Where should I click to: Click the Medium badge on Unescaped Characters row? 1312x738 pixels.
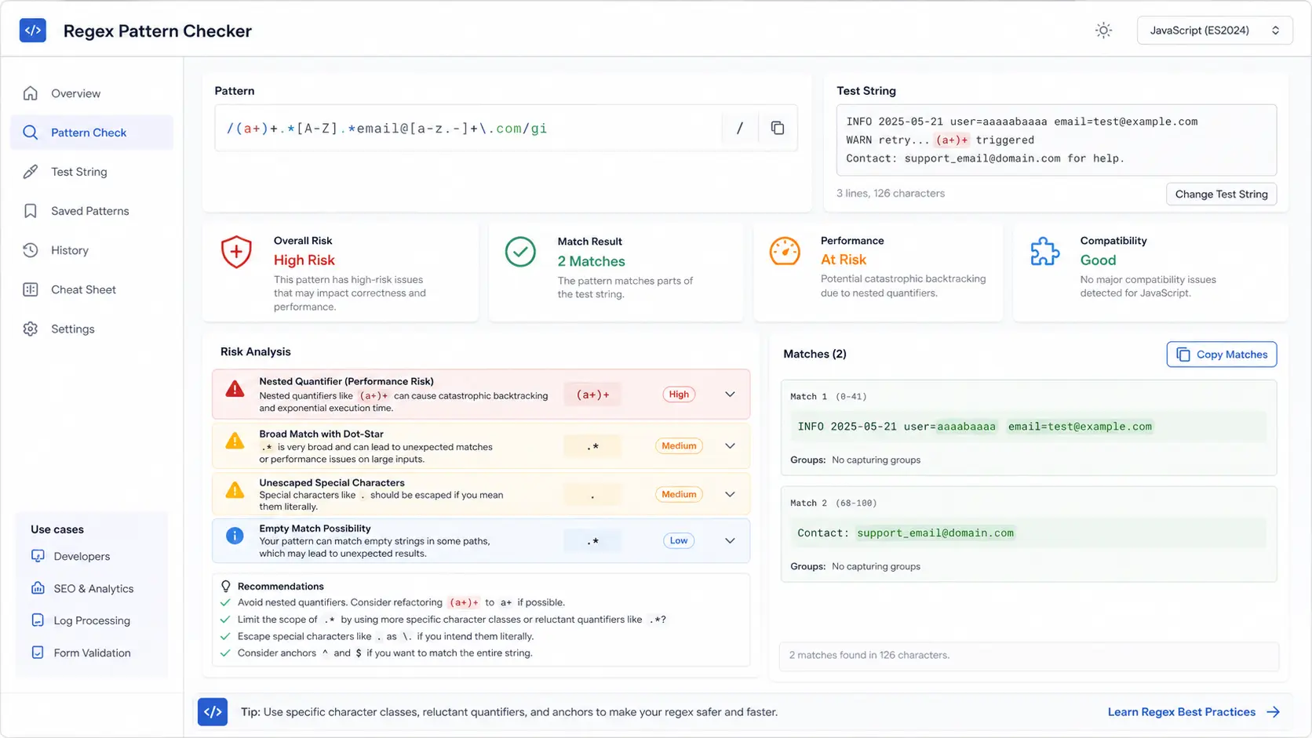pos(679,494)
